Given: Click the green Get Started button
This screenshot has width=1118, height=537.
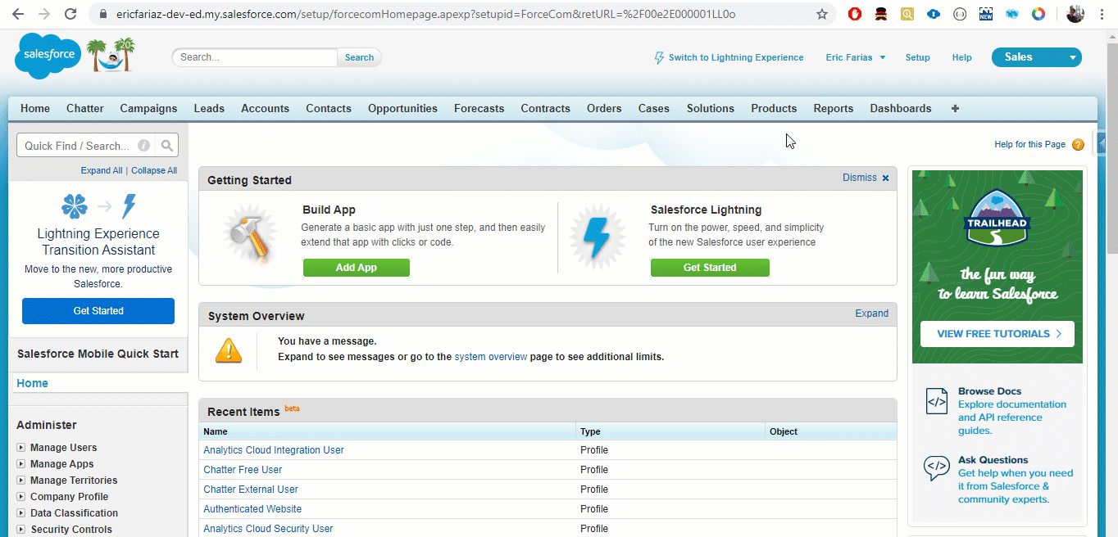Looking at the screenshot, I should 710,268.
